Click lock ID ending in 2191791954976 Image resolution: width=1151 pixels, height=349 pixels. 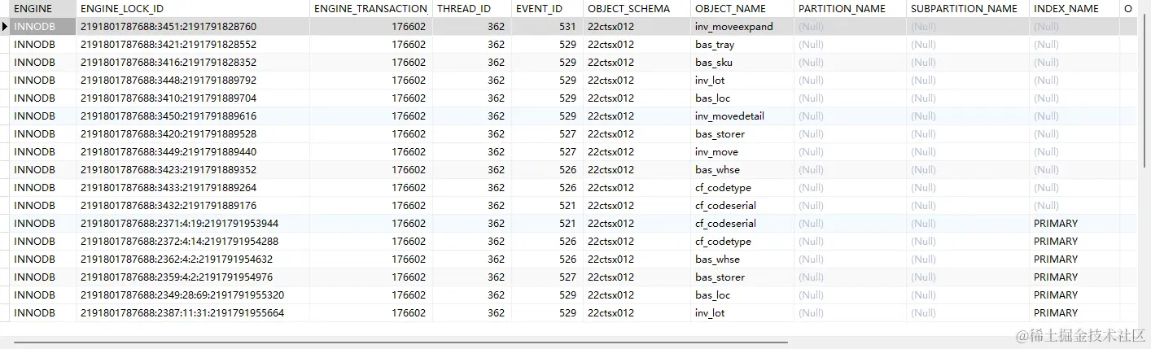coord(193,277)
